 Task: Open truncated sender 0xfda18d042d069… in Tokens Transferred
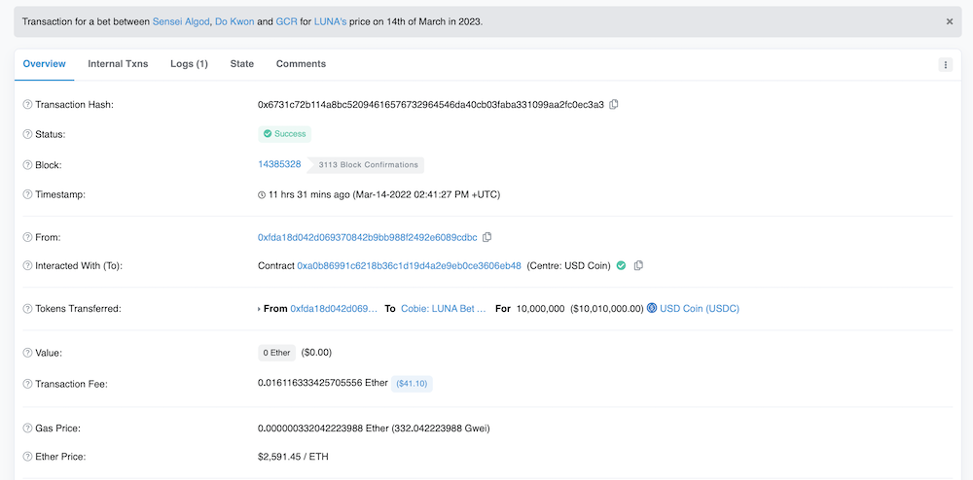[x=334, y=308]
